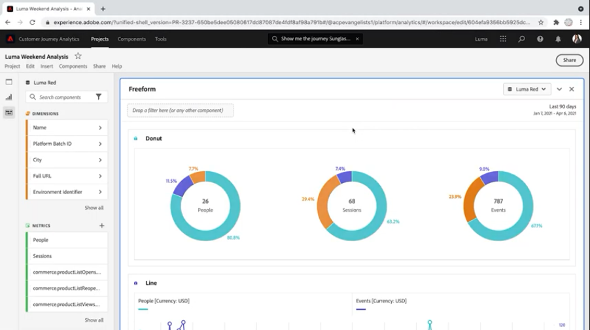Open the app switcher grid icon

click(x=503, y=39)
